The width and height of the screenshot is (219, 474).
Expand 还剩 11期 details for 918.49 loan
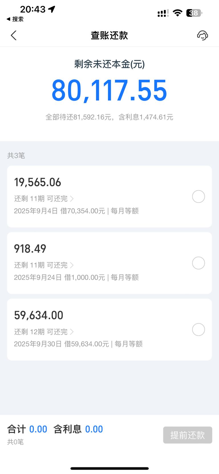[44, 265]
